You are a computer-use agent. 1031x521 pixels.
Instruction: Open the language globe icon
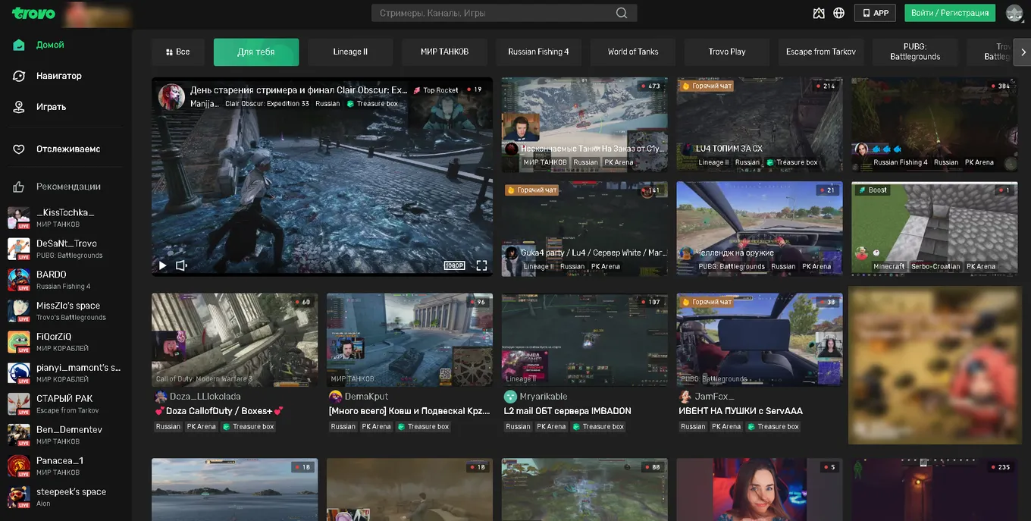click(839, 13)
